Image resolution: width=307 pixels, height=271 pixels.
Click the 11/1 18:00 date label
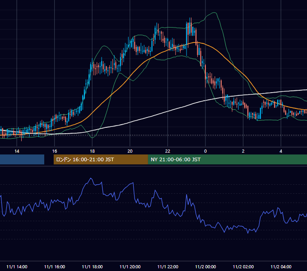coord(92,266)
